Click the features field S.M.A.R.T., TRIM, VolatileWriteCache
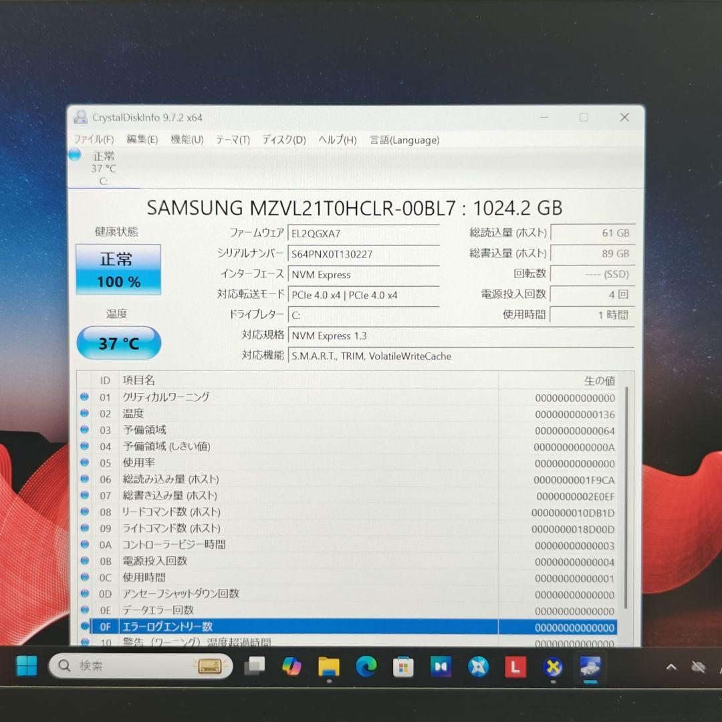This screenshot has width=722, height=722. pyautogui.click(x=461, y=356)
